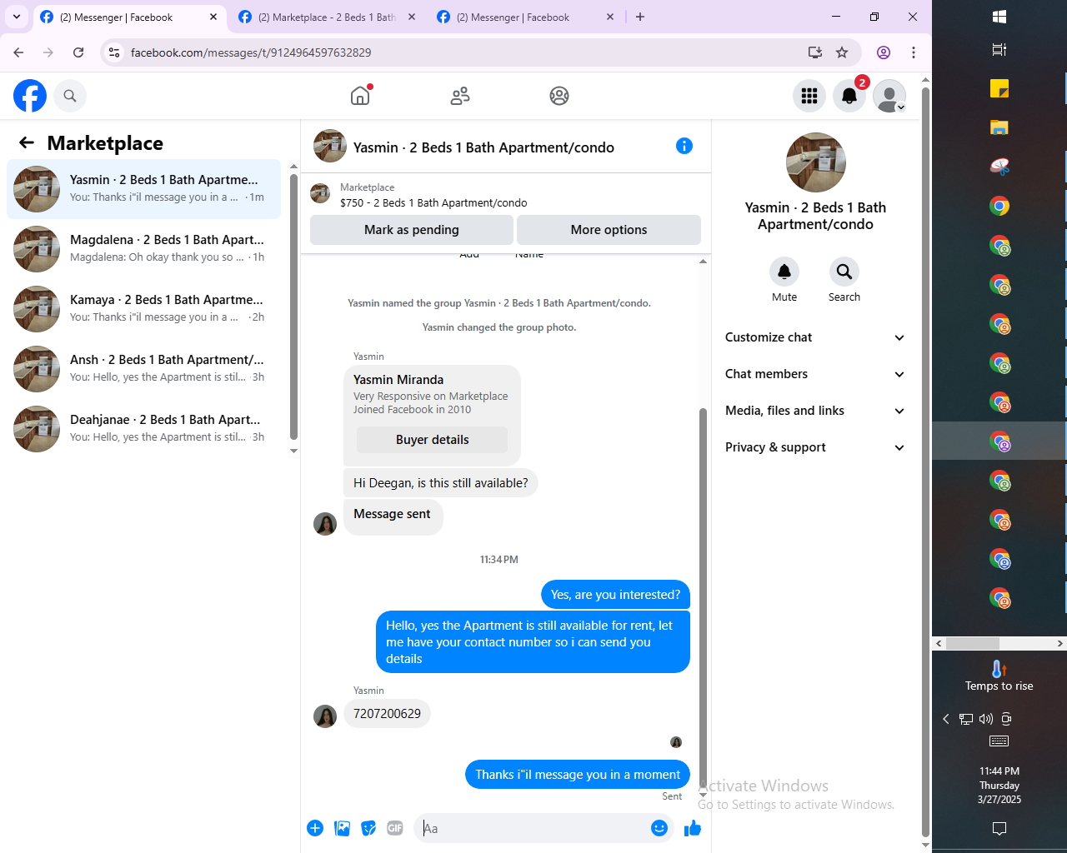
Task: Show hidden icons in the system tray
Action: tap(946, 719)
